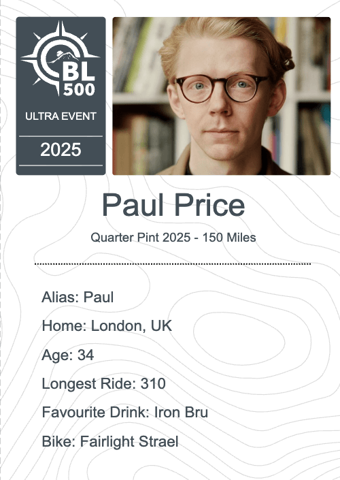Click the Paul Price name heading

(173, 205)
